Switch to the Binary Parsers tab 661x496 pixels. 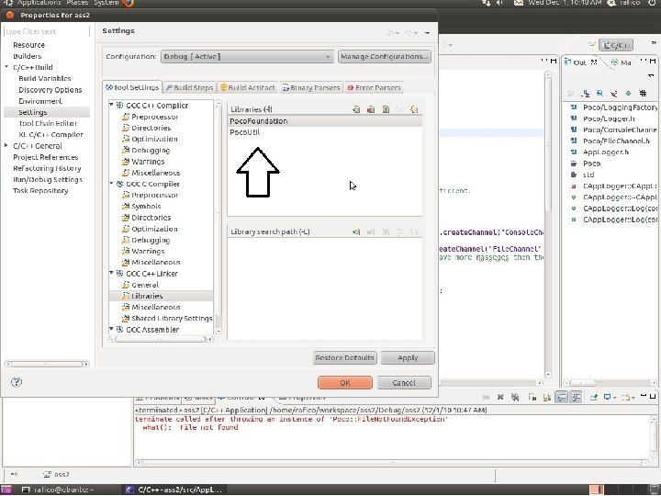pyautogui.click(x=311, y=88)
